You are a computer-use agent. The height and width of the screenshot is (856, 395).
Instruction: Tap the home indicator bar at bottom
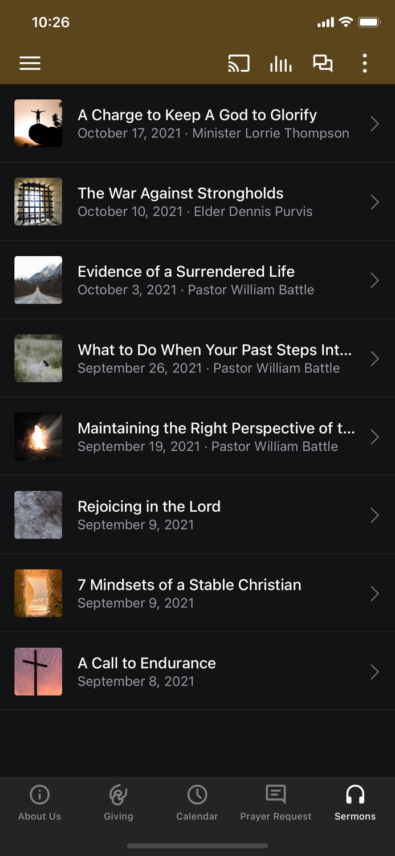tap(197, 846)
